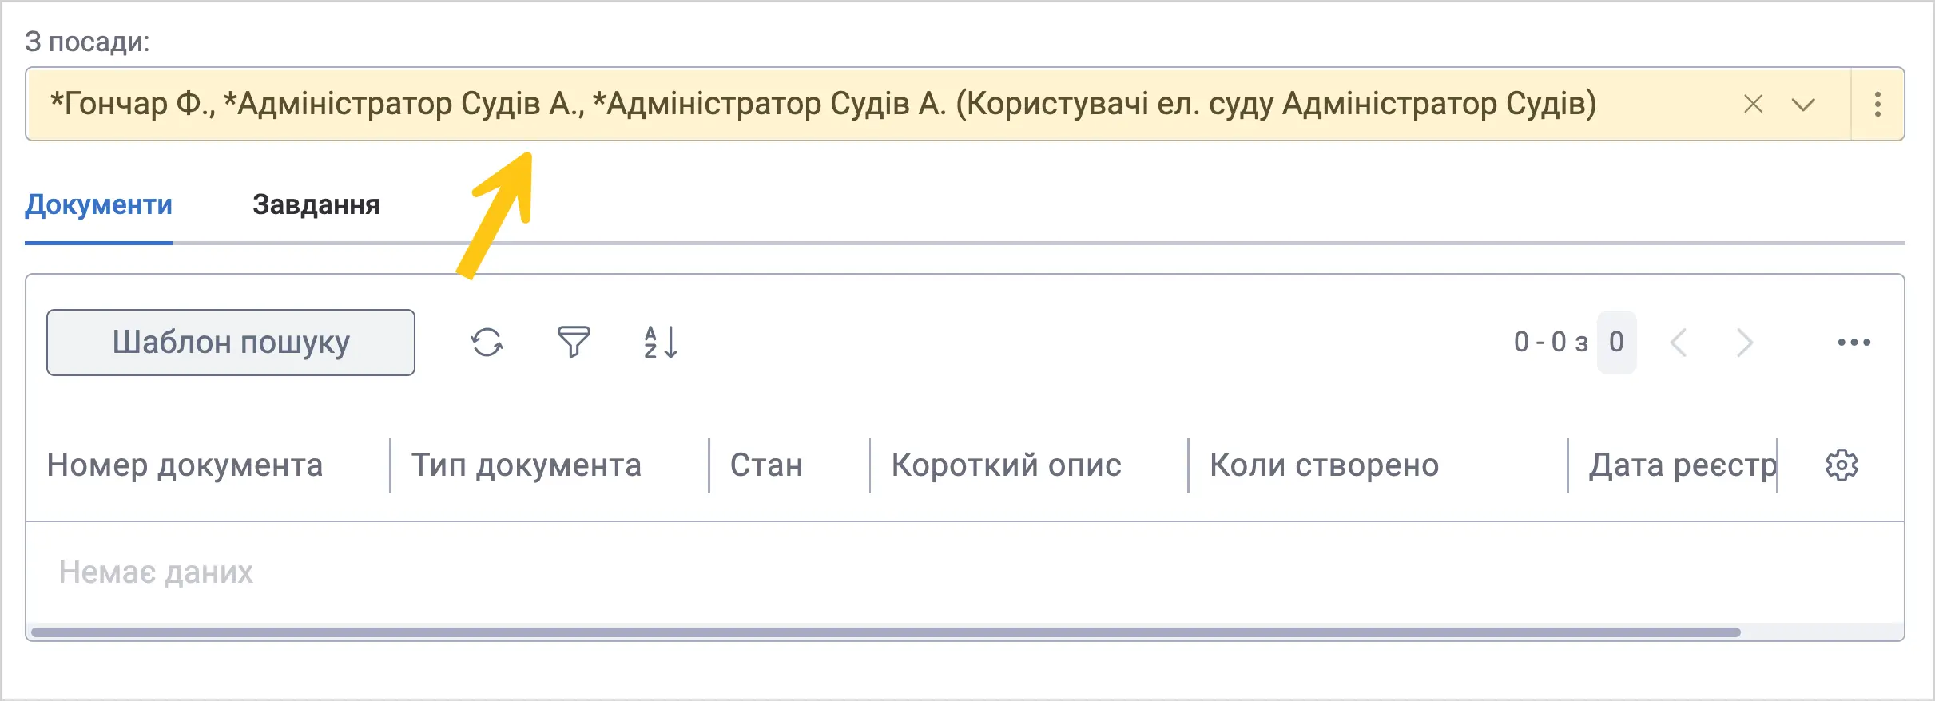Viewport: 1935px width, 701px height.
Task: Click the Стан column header
Action: click(x=766, y=465)
